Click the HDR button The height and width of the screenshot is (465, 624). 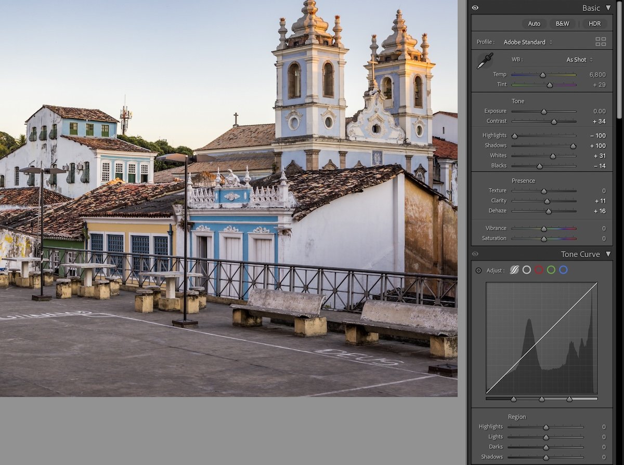(x=594, y=23)
